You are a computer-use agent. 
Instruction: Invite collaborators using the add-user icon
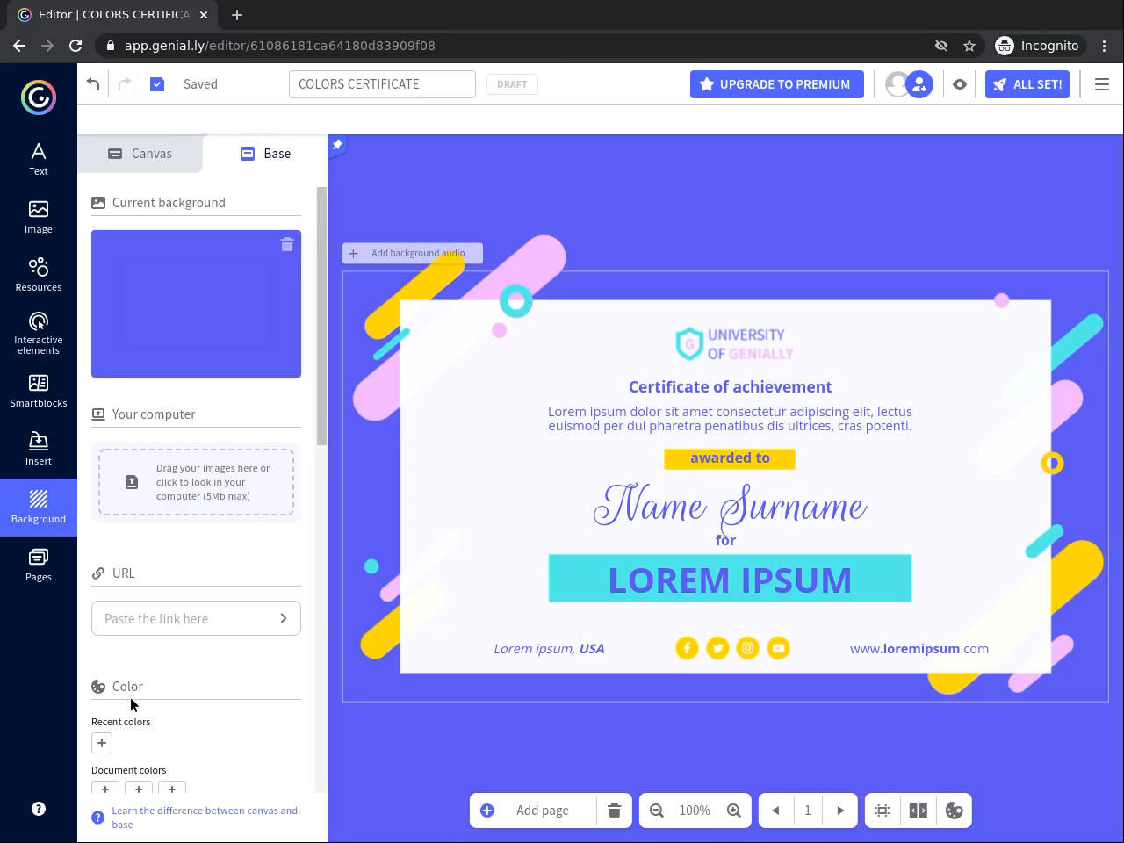919,84
